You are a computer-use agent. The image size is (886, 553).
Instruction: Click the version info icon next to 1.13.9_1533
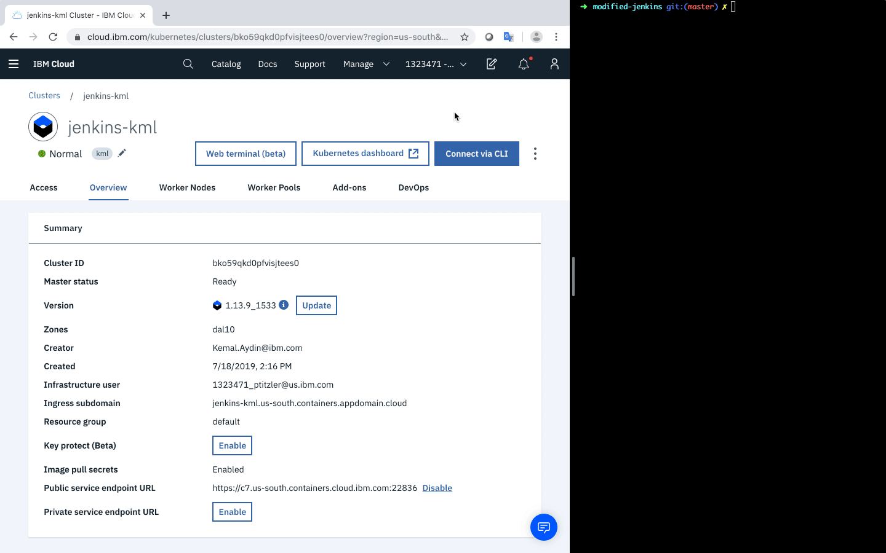tap(284, 305)
